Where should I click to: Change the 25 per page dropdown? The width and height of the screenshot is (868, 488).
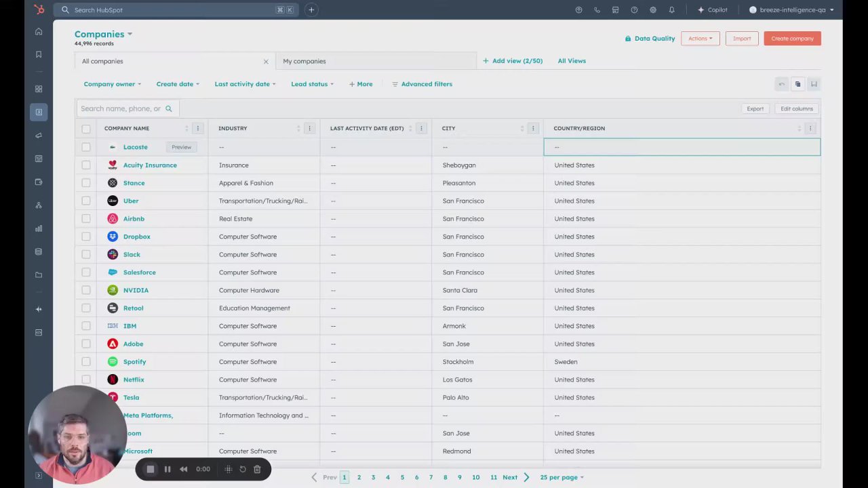coord(561,477)
